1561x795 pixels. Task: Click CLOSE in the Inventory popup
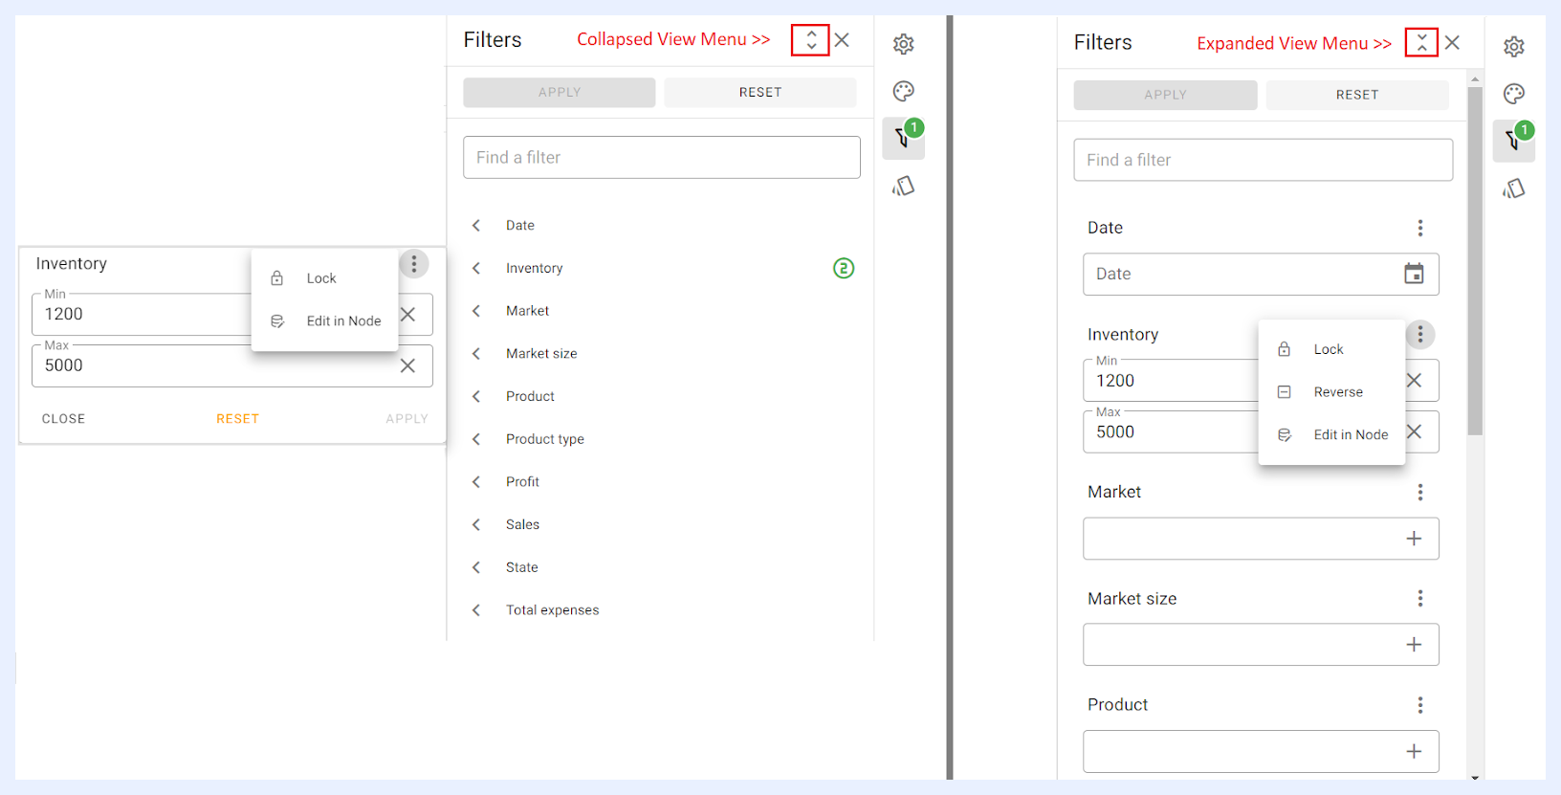click(x=63, y=419)
